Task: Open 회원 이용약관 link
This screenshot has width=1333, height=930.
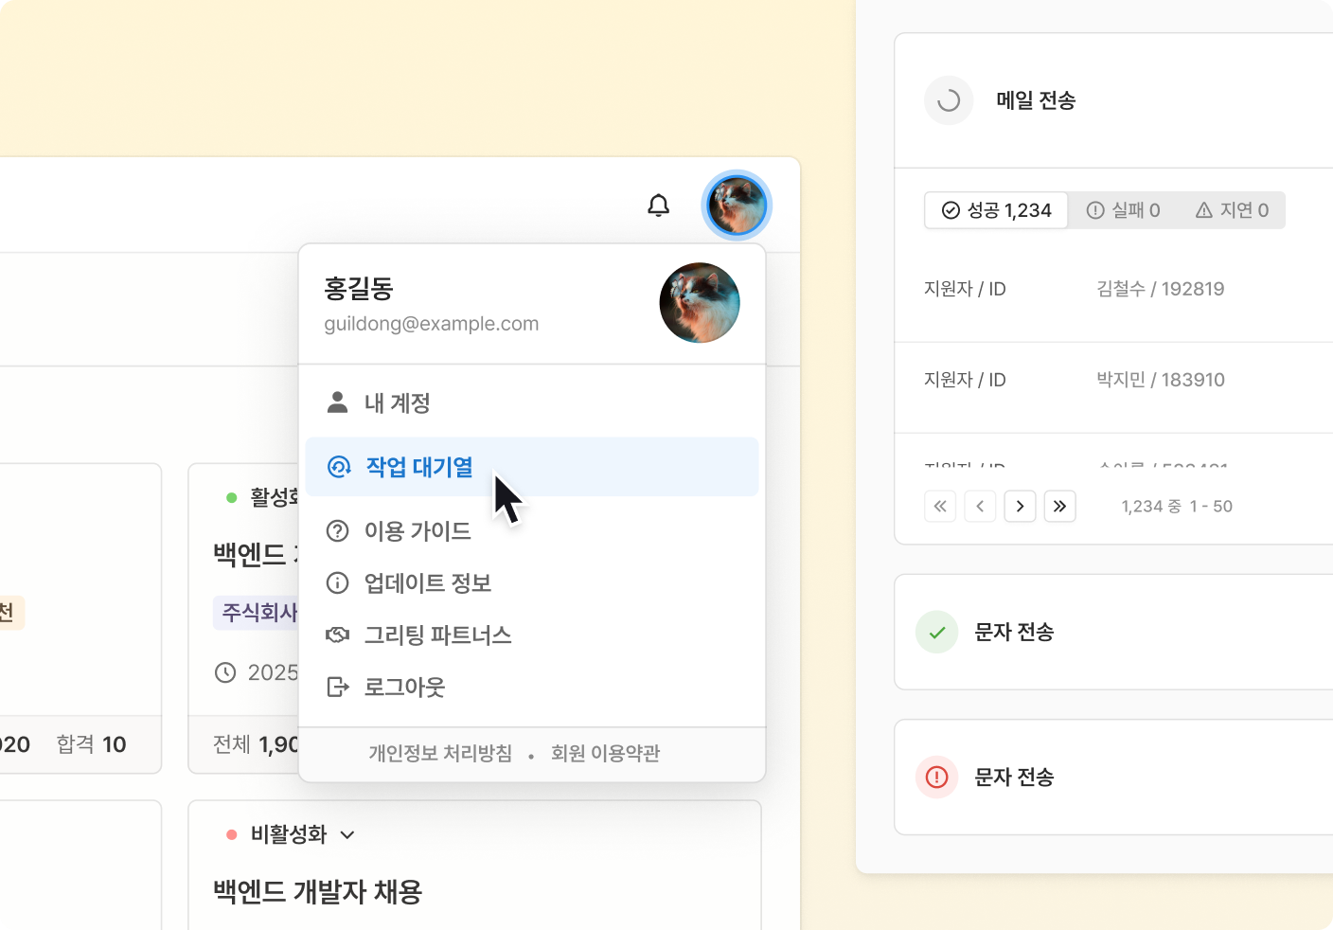Action: 606,754
